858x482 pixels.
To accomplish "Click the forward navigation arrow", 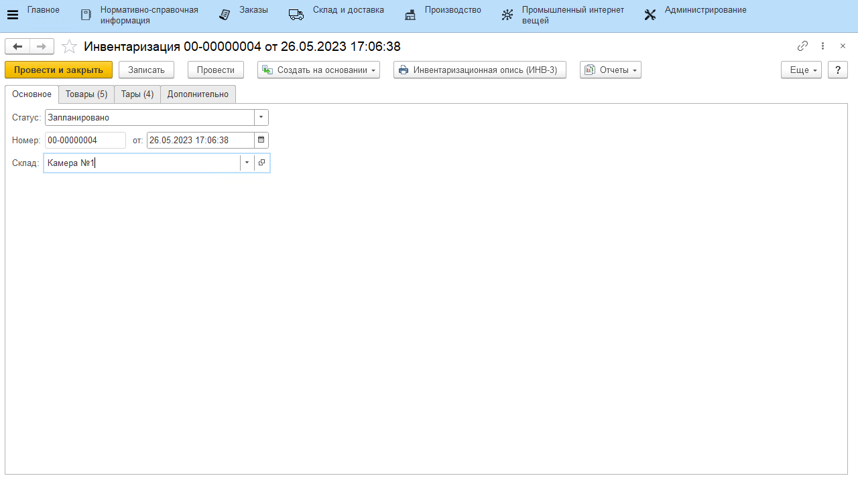I will tap(41, 46).
